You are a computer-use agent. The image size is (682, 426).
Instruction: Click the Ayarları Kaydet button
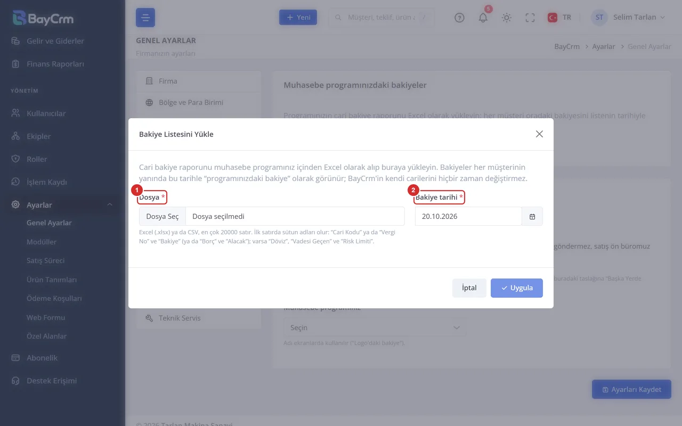pyautogui.click(x=631, y=389)
